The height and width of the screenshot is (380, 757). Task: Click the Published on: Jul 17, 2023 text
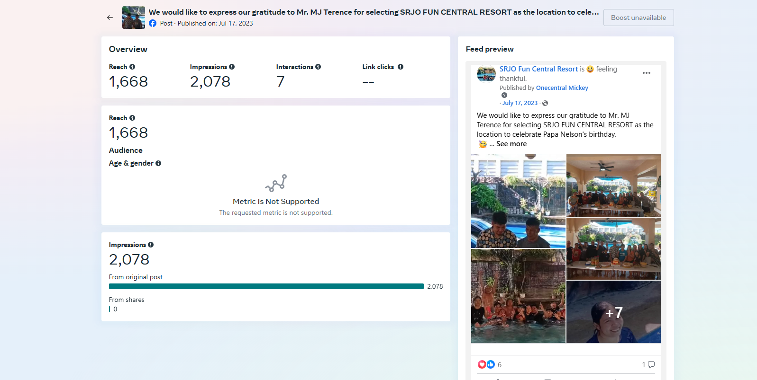coord(215,23)
